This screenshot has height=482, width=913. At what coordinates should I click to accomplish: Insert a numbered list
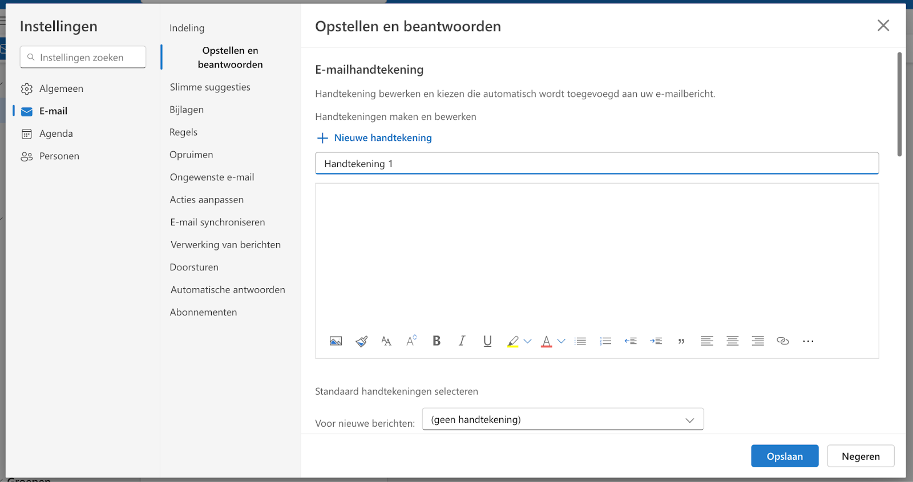pos(605,341)
